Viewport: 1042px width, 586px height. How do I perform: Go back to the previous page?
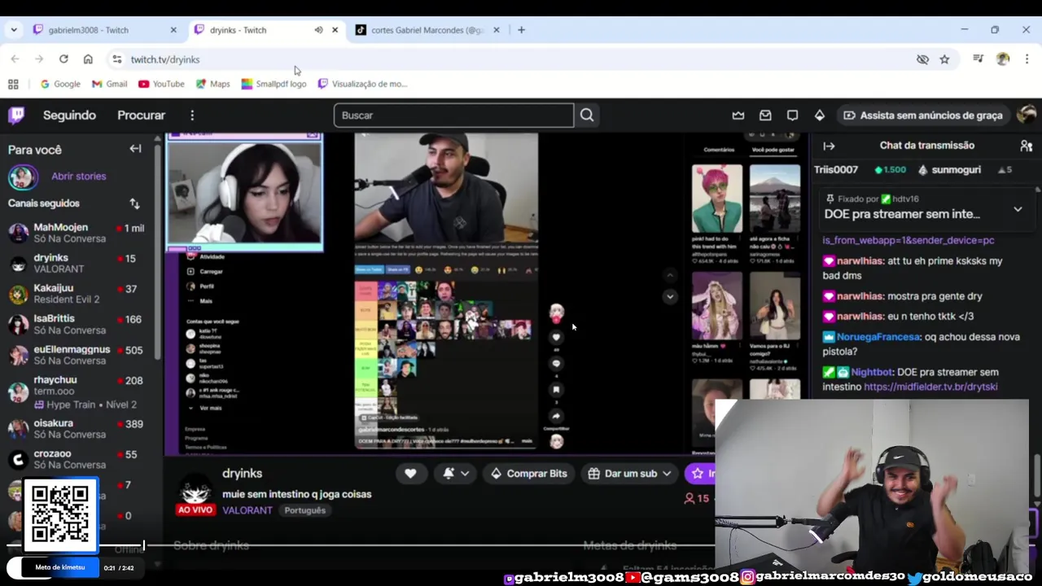point(15,59)
